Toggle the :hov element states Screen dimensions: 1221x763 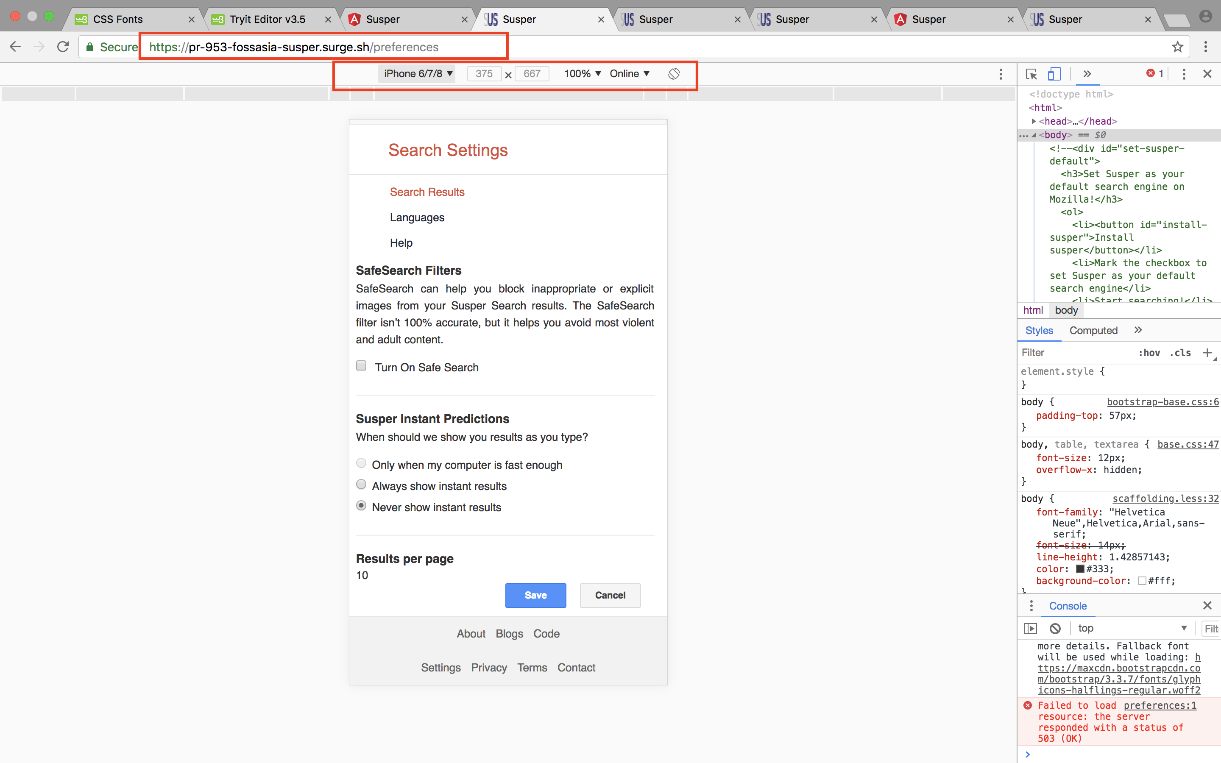(1149, 353)
